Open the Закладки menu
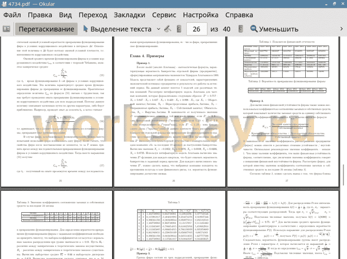347x259 pixels. (x=129, y=15)
